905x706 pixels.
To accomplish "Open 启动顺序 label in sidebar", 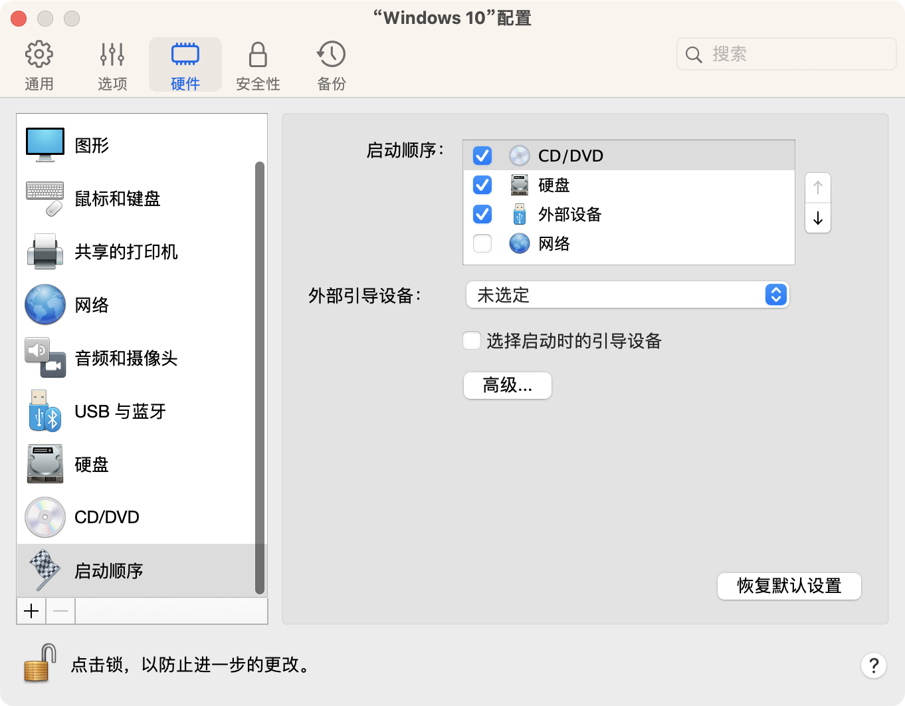I will 109,571.
